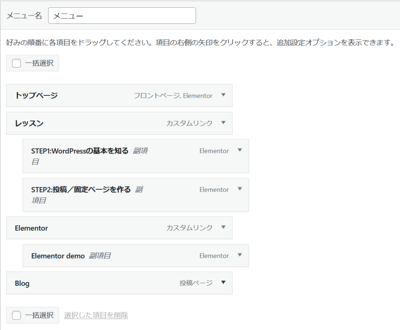Image resolution: width=400 pixels, height=330 pixels.
Task: Click the フロントページ, Elementor type label
Action: tap(173, 95)
